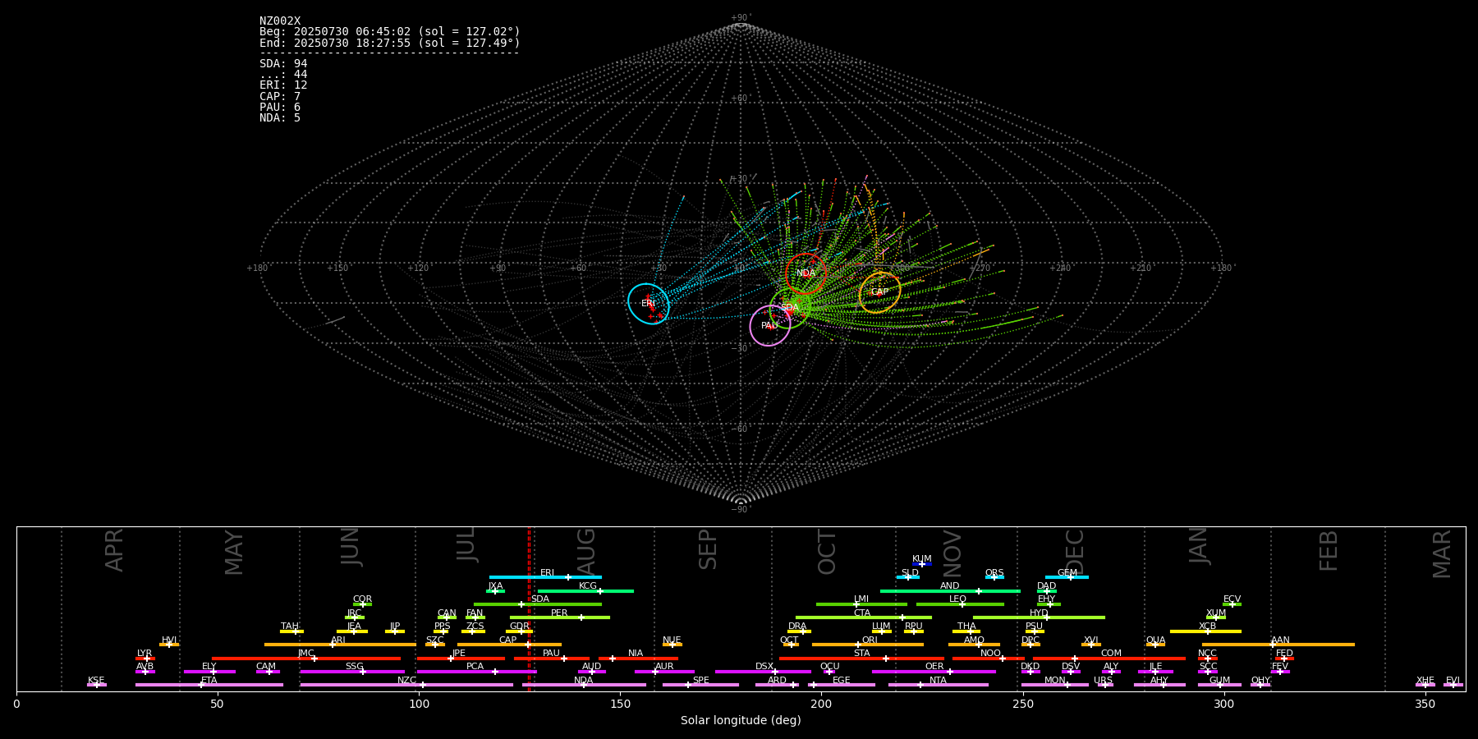This screenshot has height=739, width=1478.
Task: Click the cyan ERI radiant circle on sky map
Action: 649,304
